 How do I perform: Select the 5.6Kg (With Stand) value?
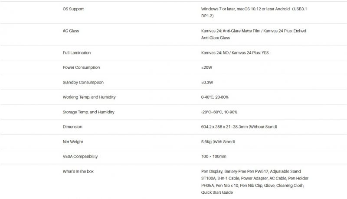pos(218,141)
